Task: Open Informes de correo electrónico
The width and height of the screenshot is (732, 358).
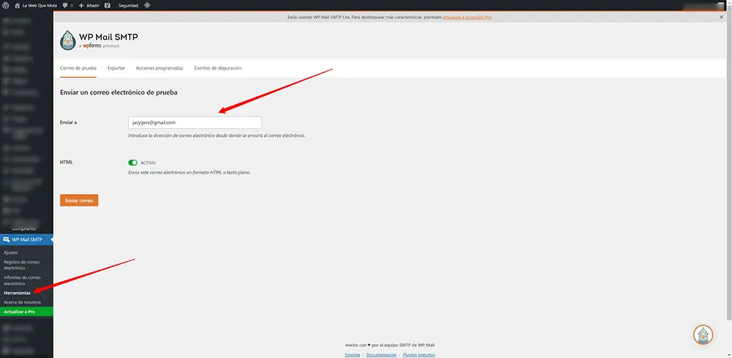Action: click(x=22, y=280)
